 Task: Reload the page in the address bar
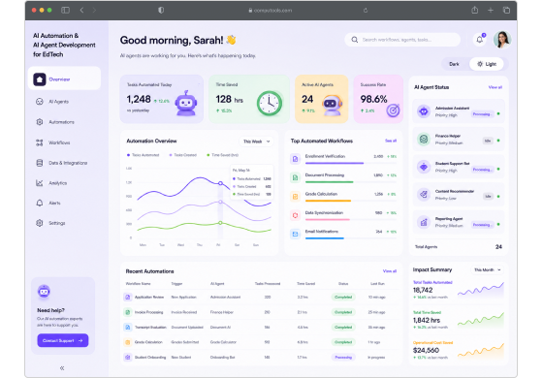click(x=366, y=11)
